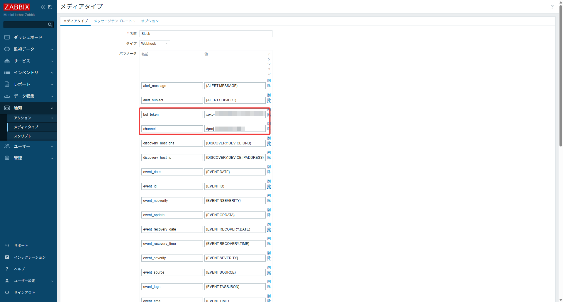Click the sidebar search magnifier icon

(x=50, y=25)
